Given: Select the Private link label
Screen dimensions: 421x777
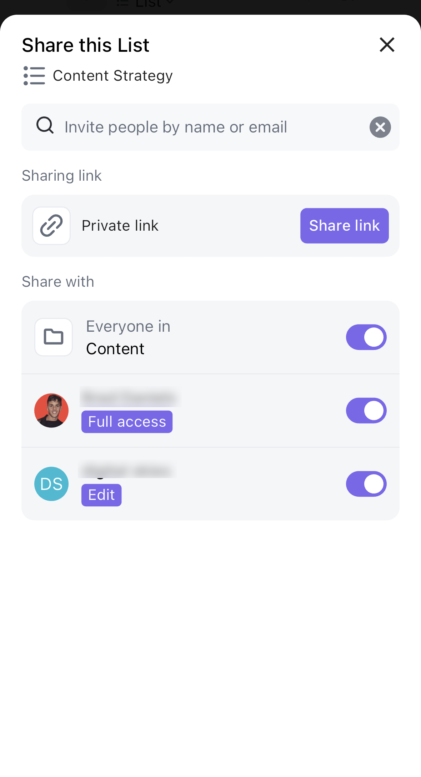Looking at the screenshot, I should [x=120, y=226].
